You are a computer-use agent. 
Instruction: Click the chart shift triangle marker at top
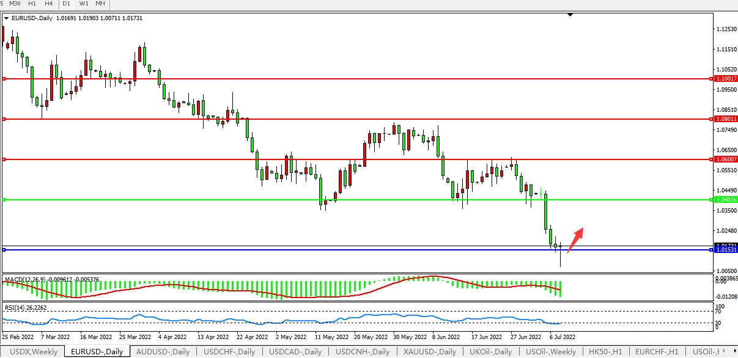[x=570, y=14]
